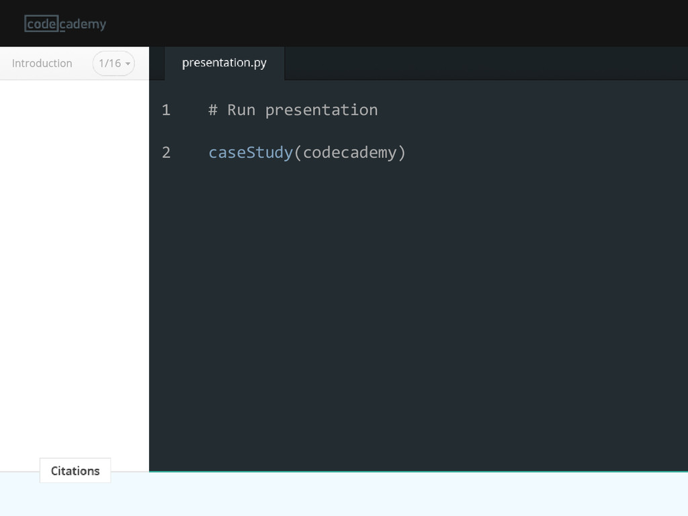Select line number 1 in the gutter
688x516 pixels.
166,110
